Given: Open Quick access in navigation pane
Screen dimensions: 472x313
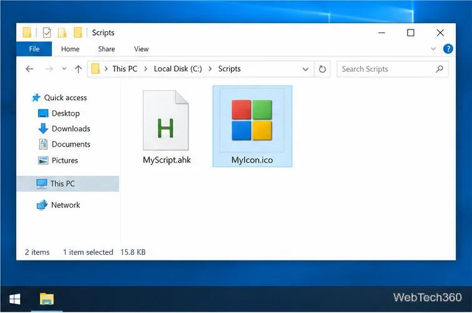Looking at the screenshot, I should (59, 98).
